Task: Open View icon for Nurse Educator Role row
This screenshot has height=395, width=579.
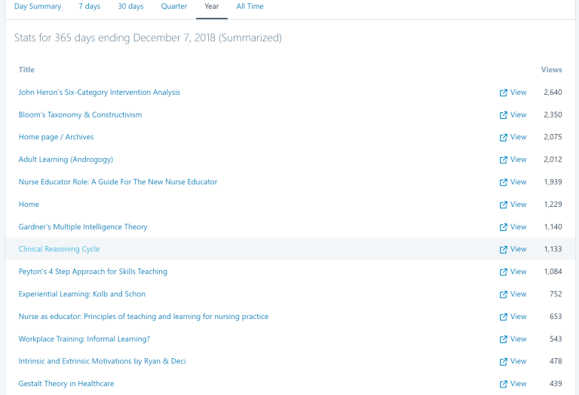Action: [504, 182]
